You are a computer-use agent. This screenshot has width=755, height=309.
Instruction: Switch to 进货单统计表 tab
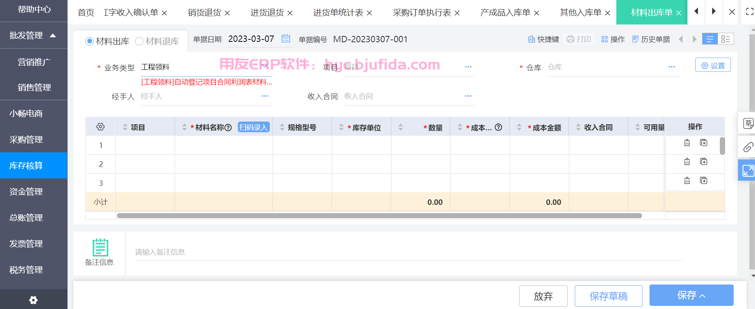[x=338, y=13]
